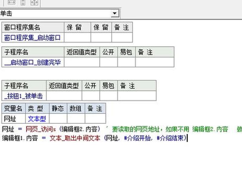
Task: Click the _按钮1_被单击 subroutine name
Action: tap(24, 96)
